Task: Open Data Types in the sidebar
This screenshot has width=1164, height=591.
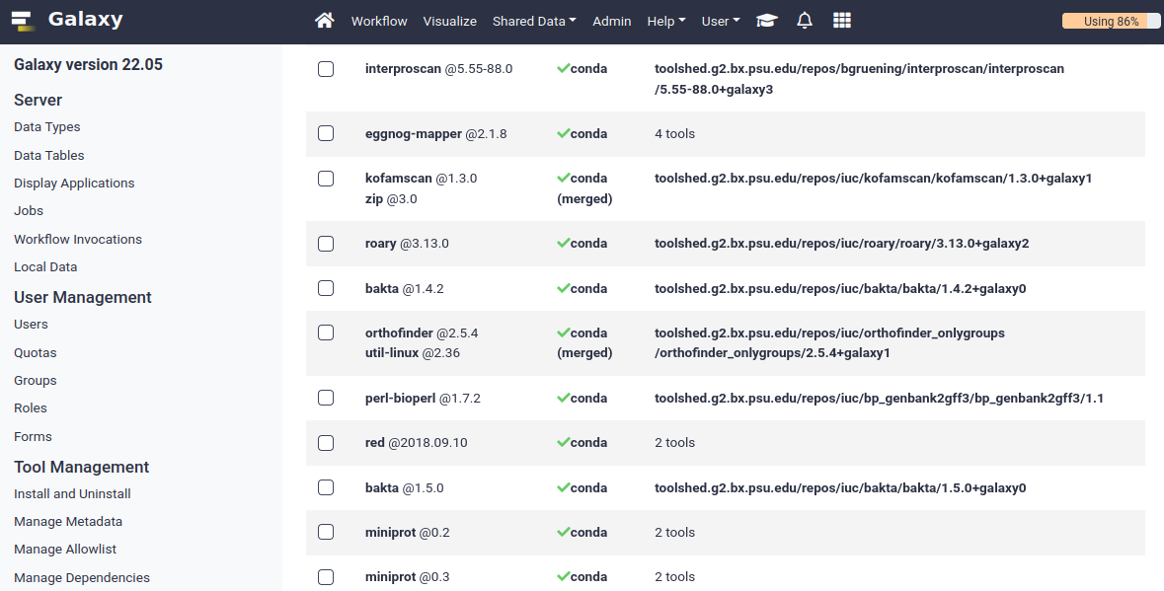Action: (x=46, y=127)
